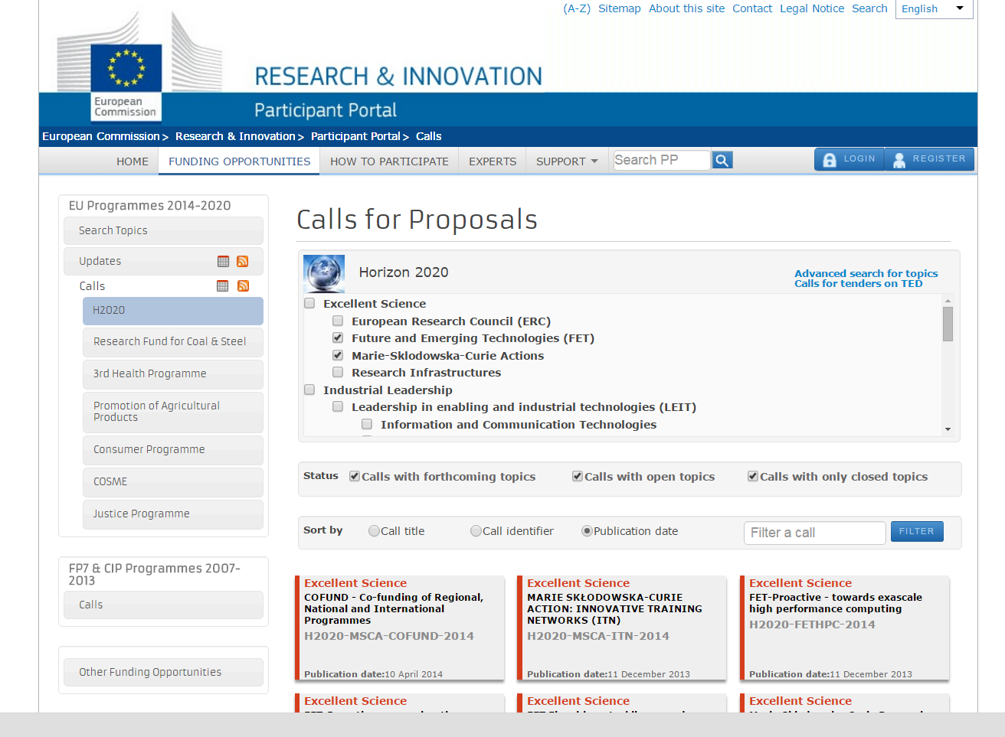Toggle Calls with forthcoming topics checkbox
Viewport: 1005px width, 737px height.
coord(355,476)
